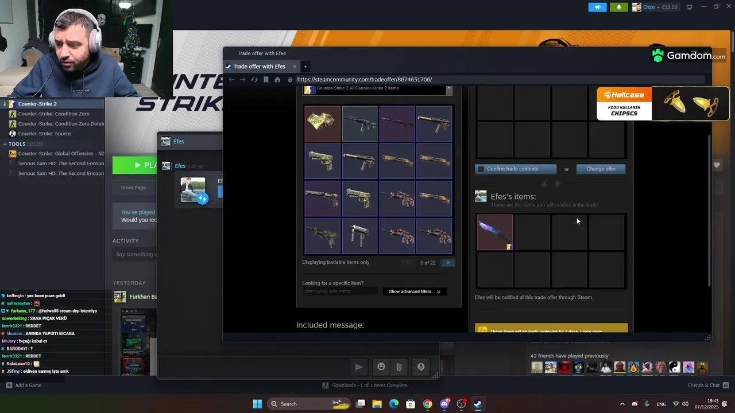
Task: Open Furkhan's yesterday activity avatar
Action: pos(120,297)
